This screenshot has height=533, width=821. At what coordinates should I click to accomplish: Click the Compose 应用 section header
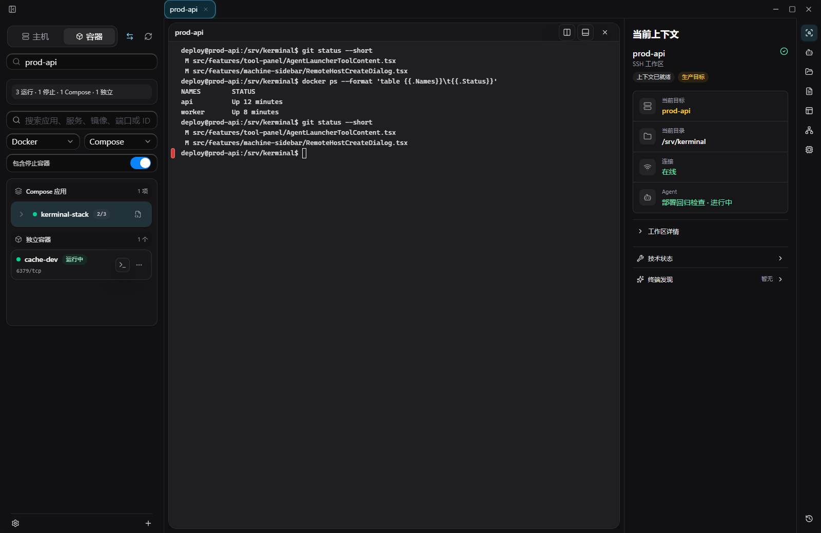pos(81,191)
